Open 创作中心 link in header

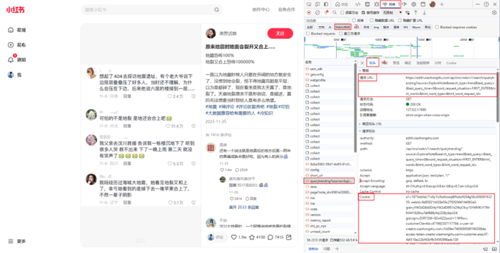coord(261,9)
